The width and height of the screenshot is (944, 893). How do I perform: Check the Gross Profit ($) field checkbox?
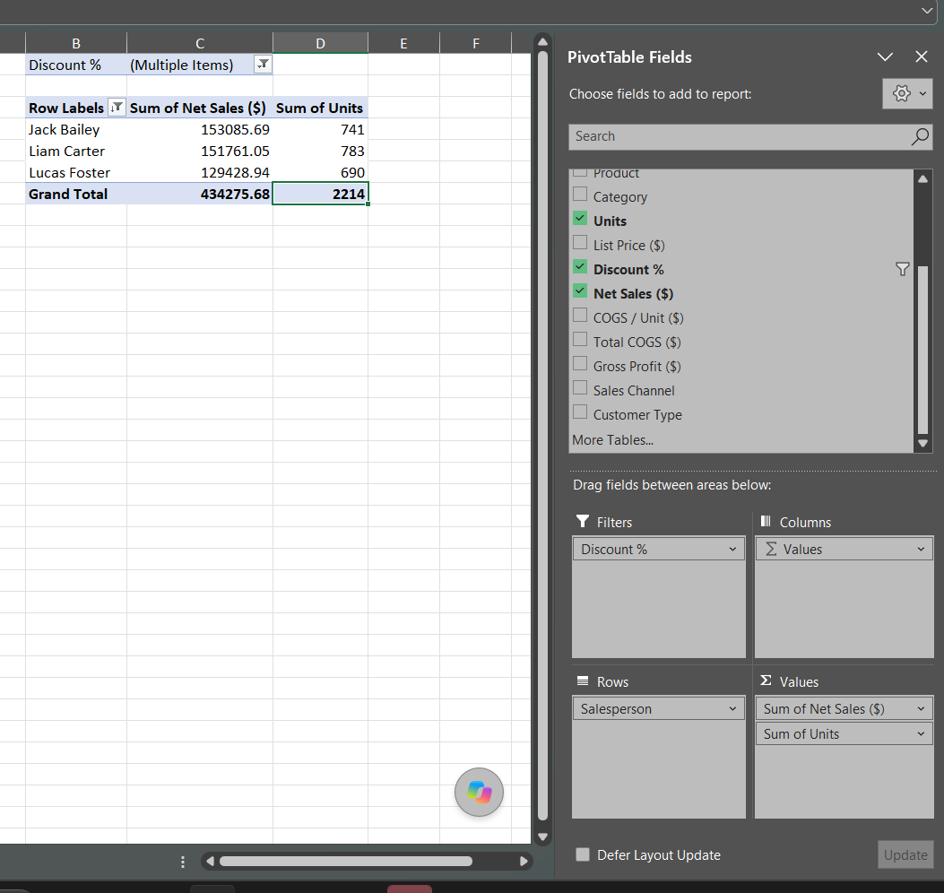tap(580, 364)
